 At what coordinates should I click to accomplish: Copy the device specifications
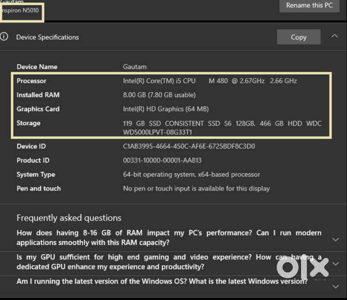[x=298, y=37]
